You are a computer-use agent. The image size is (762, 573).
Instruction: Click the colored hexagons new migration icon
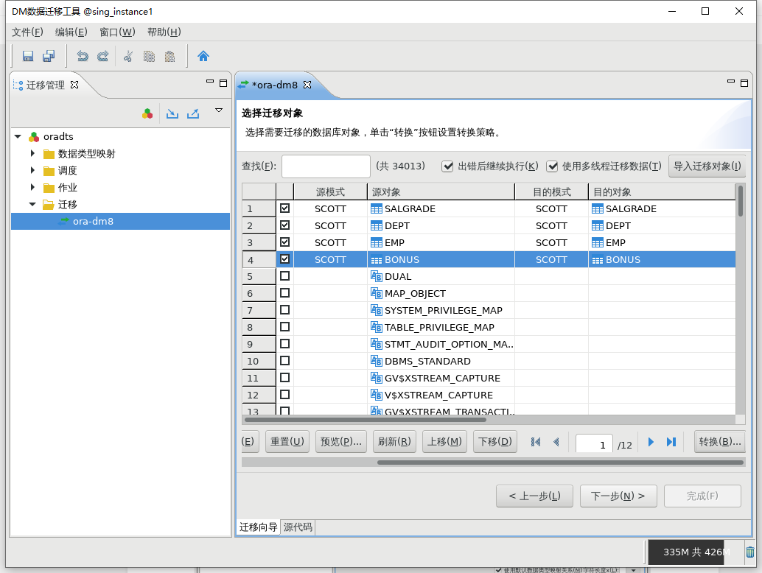coord(147,113)
